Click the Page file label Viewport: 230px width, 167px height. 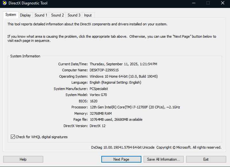(80, 119)
